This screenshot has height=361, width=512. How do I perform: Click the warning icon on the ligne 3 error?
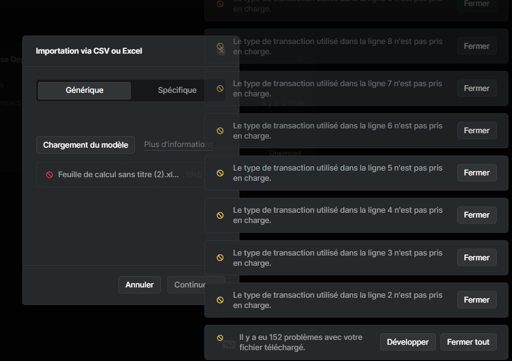click(220, 257)
